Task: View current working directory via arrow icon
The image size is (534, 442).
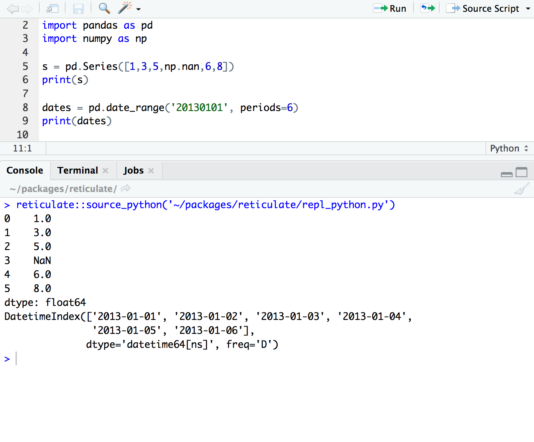Action: pyautogui.click(x=126, y=188)
